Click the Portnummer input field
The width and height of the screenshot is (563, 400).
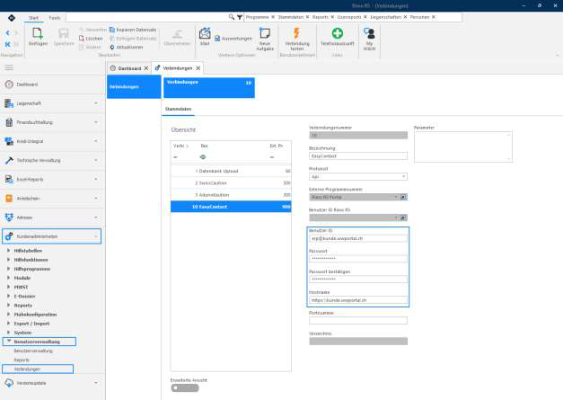(x=358, y=321)
